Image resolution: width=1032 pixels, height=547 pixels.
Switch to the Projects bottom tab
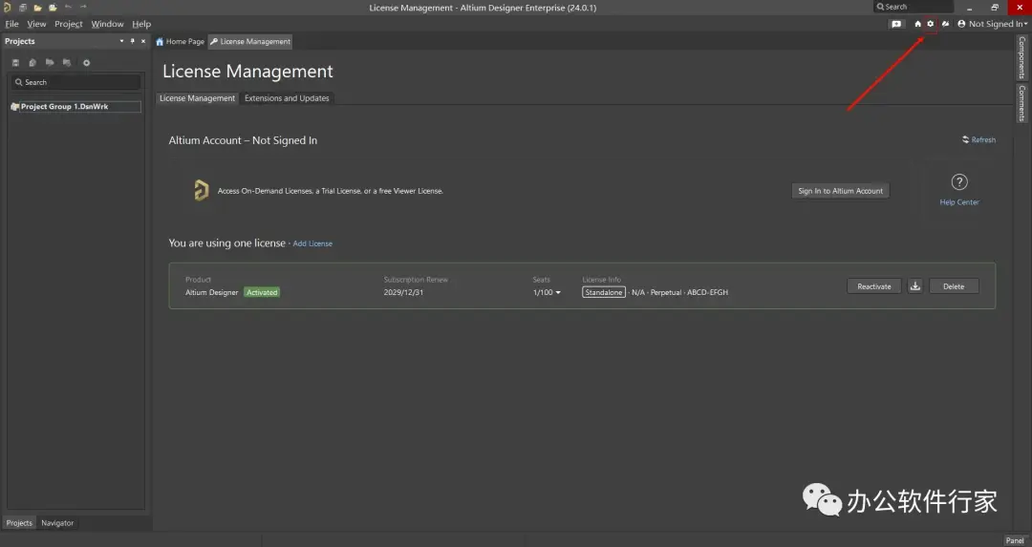point(19,523)
